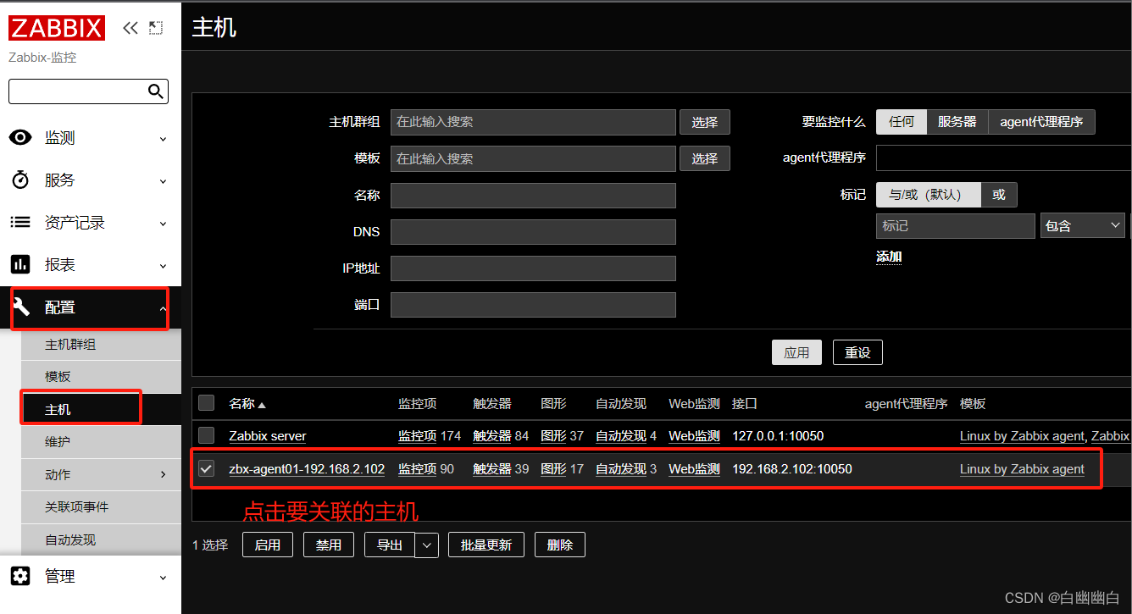The image size is (1132, 614).
Task: Collapse the 配置 menu
Action: point(164,308)
